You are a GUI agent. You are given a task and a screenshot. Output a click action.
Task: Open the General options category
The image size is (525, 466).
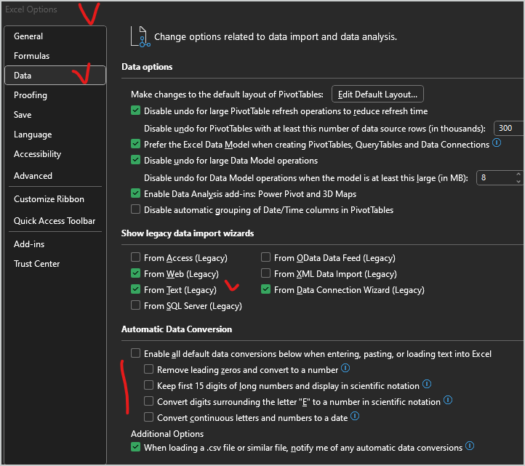point(55,36)
